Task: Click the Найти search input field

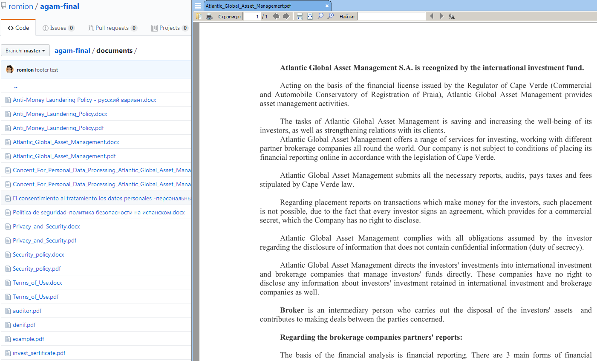Action: click(392, 16)
